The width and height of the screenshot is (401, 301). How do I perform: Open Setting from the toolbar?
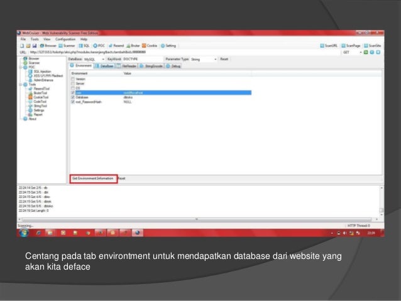point(168,46)
